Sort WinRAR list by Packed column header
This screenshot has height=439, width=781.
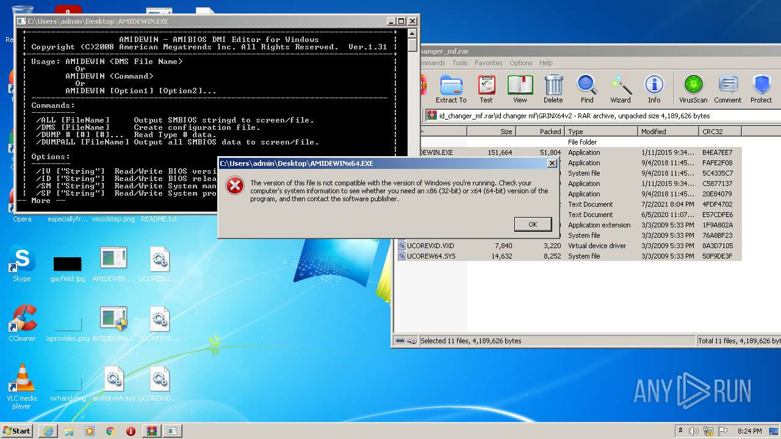click(540, 131)
